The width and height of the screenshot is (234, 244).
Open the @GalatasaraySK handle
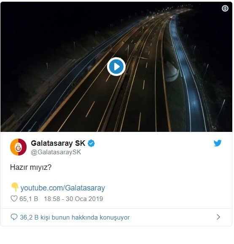point(56,152)
